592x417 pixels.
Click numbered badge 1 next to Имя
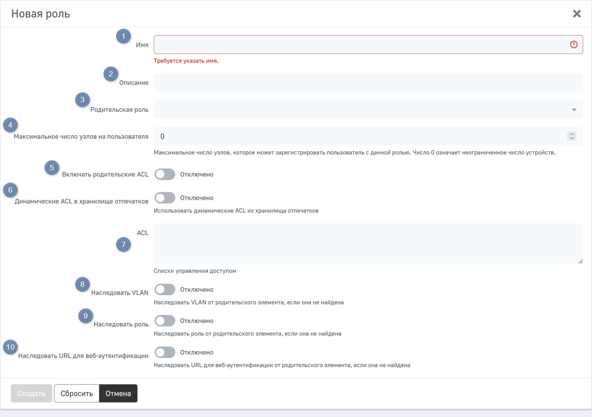(x=123, y=36)
